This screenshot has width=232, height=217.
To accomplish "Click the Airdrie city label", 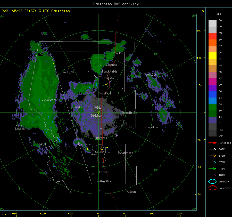I will click(102, 138).
